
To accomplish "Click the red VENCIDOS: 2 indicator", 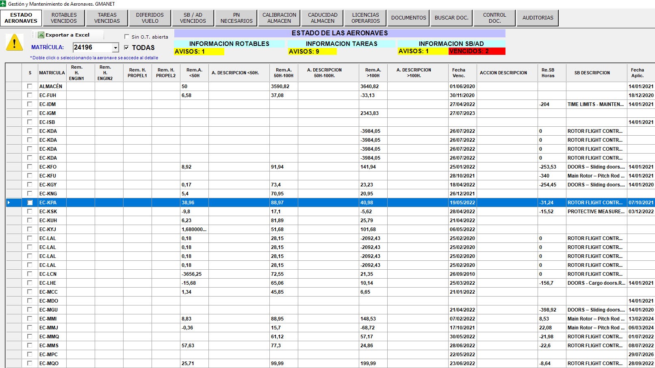I will tap(477, 51).
